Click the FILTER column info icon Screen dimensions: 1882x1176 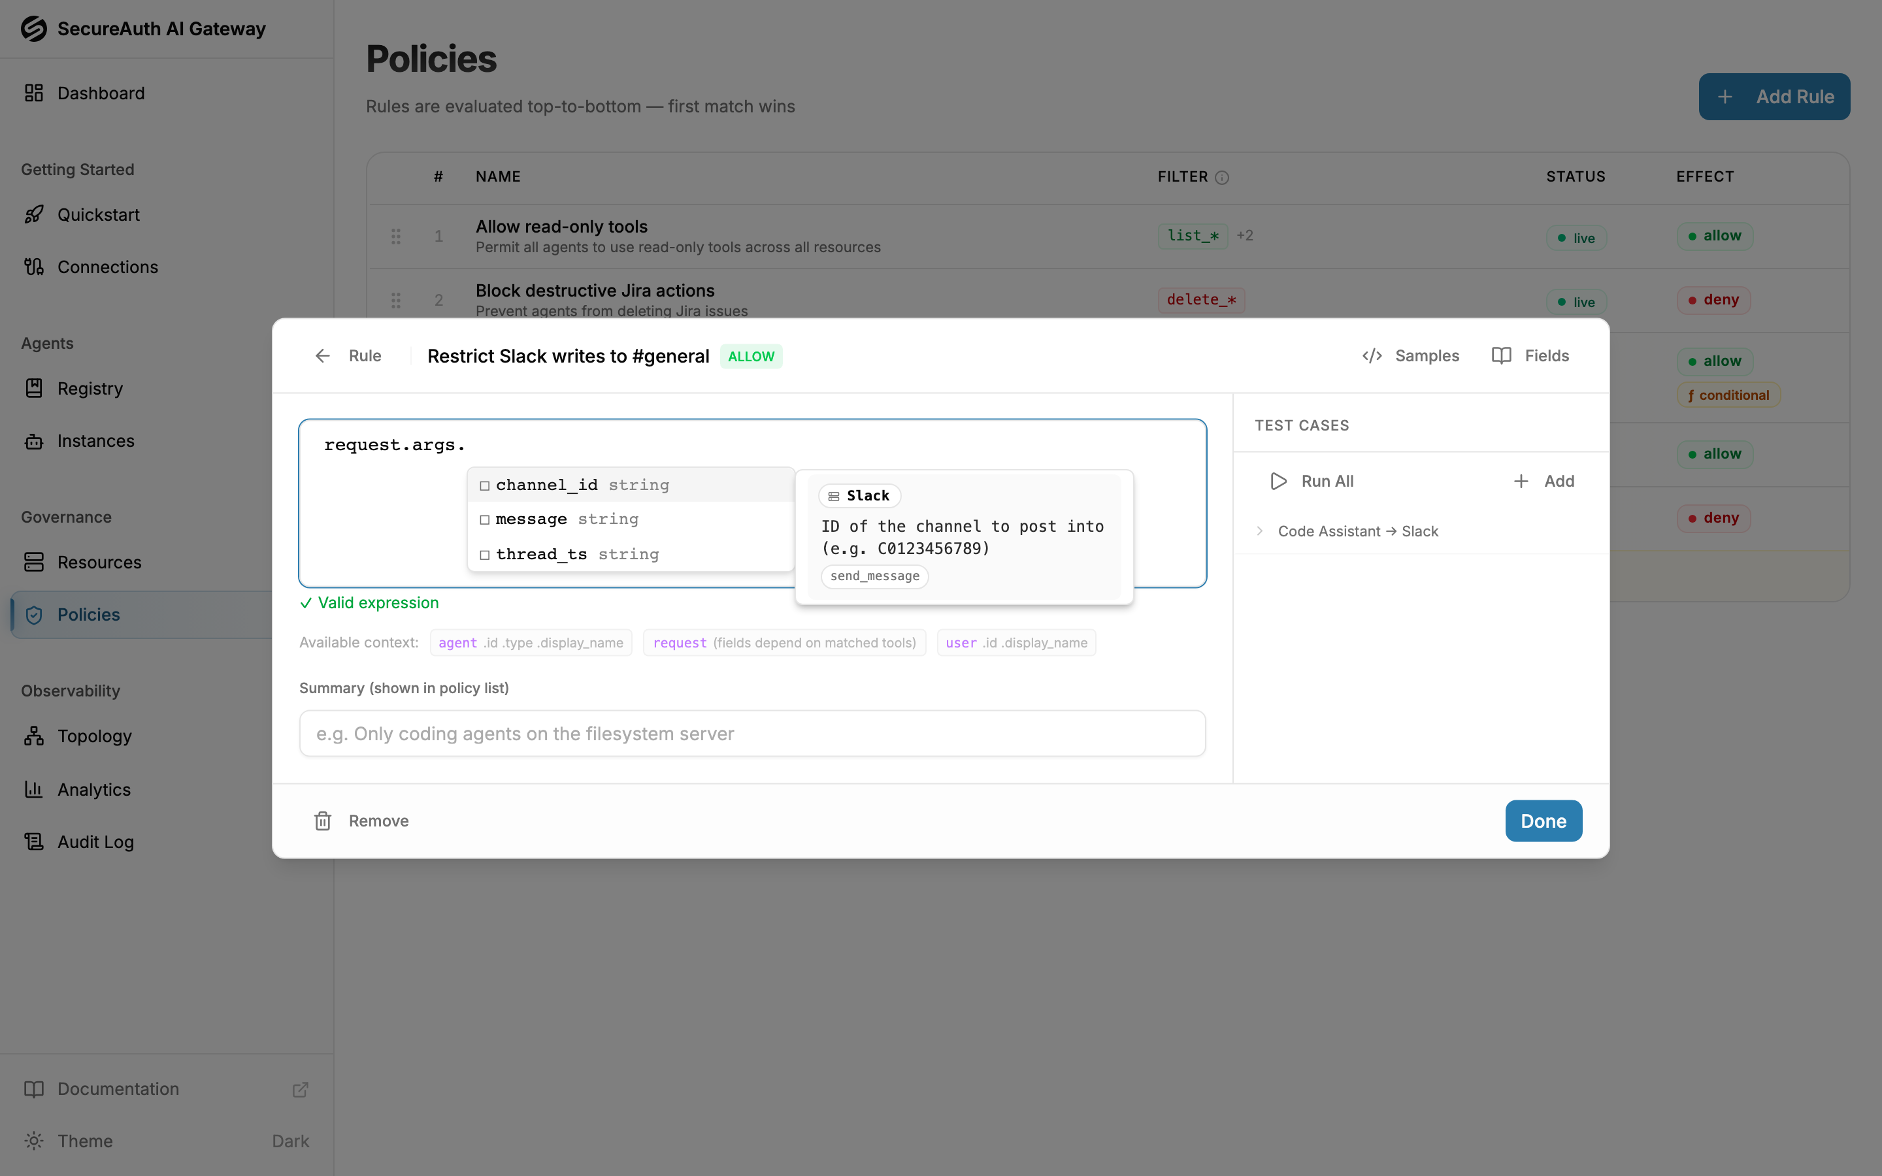click(x=1222, y=177)
